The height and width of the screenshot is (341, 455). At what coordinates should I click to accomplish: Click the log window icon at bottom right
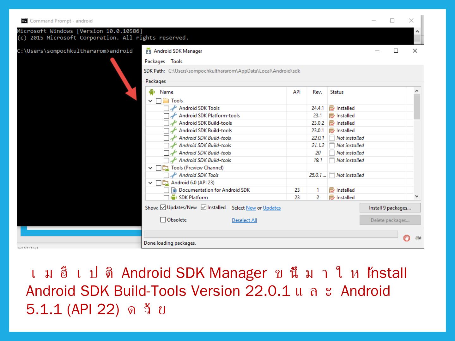418,238
